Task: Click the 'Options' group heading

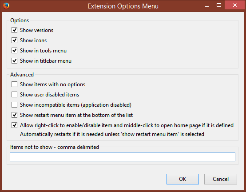Action: [x=20, y=20]
